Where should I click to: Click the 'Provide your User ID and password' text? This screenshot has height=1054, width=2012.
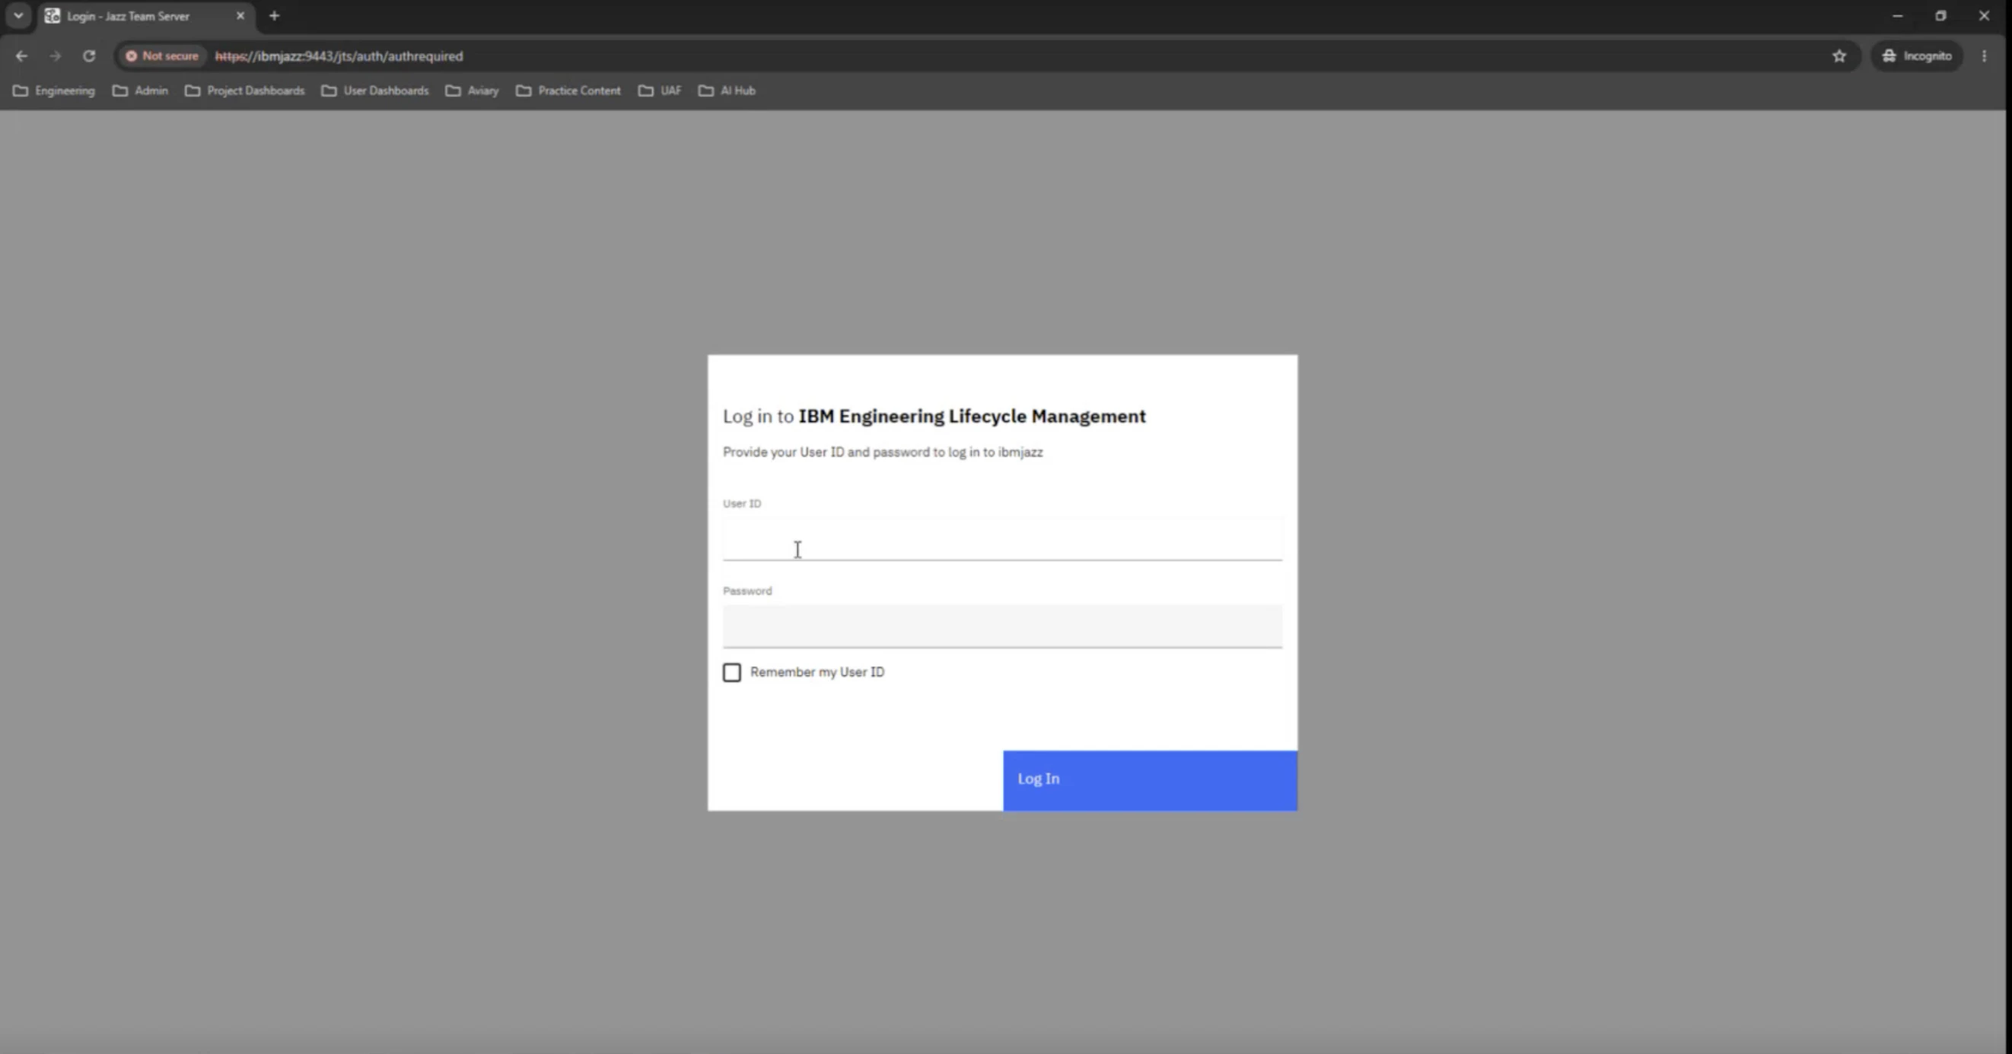coord(883,452)
